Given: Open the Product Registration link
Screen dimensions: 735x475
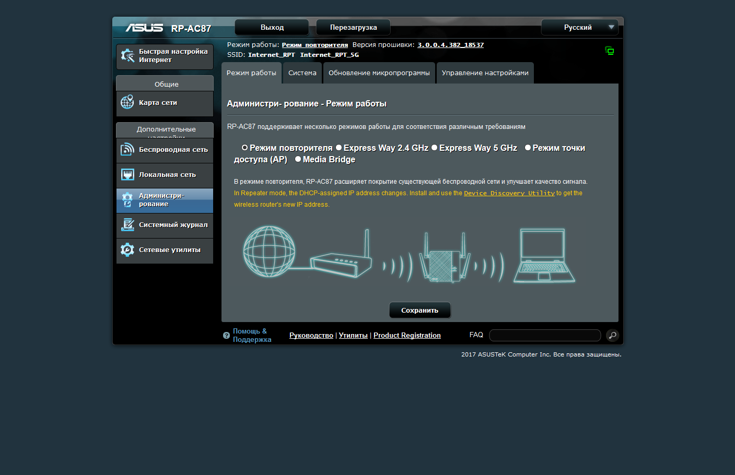Looking at the screenshot, I should tap(407, 335).
